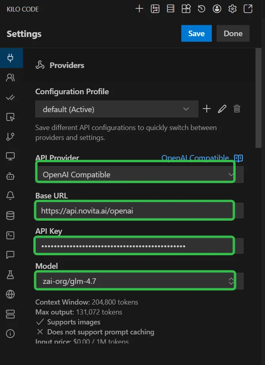Open the Prompts icon in the top toolbar
265x365 pixels.
click(155, 9)
